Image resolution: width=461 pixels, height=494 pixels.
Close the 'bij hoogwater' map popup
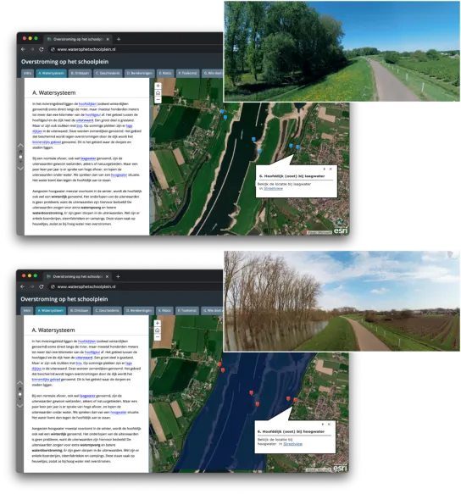(329, 425)
